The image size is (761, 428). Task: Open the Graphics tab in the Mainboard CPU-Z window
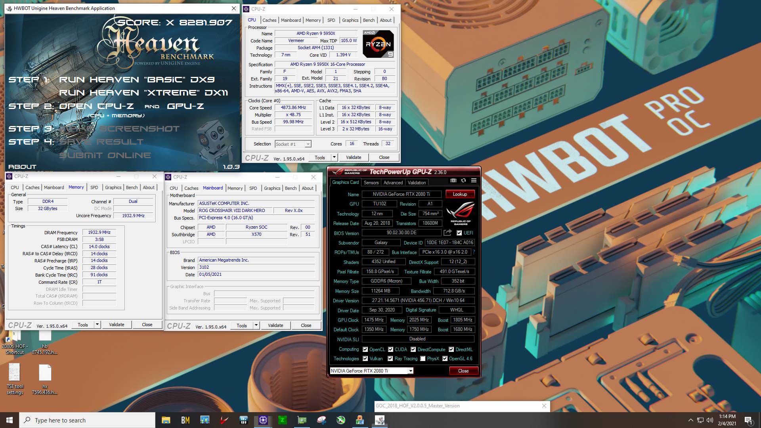pos(272,188)
